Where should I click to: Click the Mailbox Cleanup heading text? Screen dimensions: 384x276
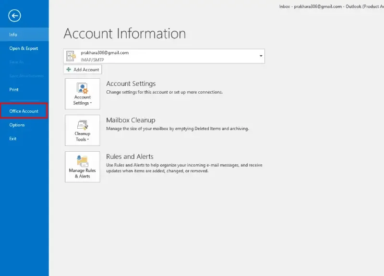[x=131, y=120]
